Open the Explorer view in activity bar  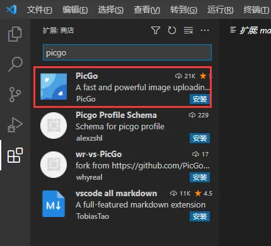tap(14, 34)
